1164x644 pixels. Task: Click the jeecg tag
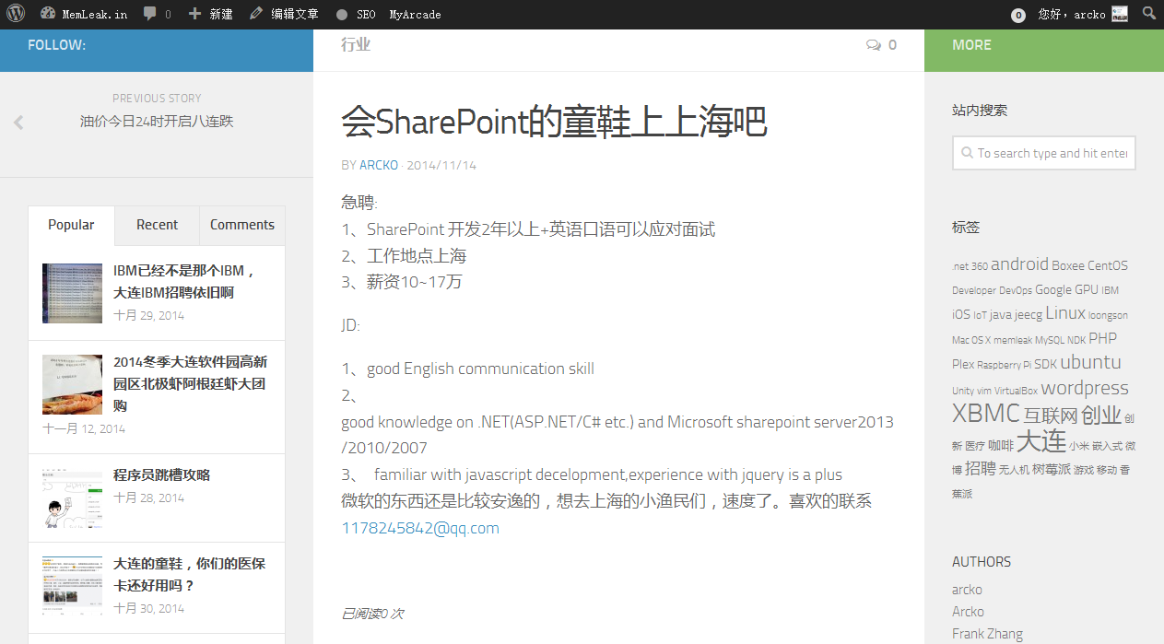1029,315
